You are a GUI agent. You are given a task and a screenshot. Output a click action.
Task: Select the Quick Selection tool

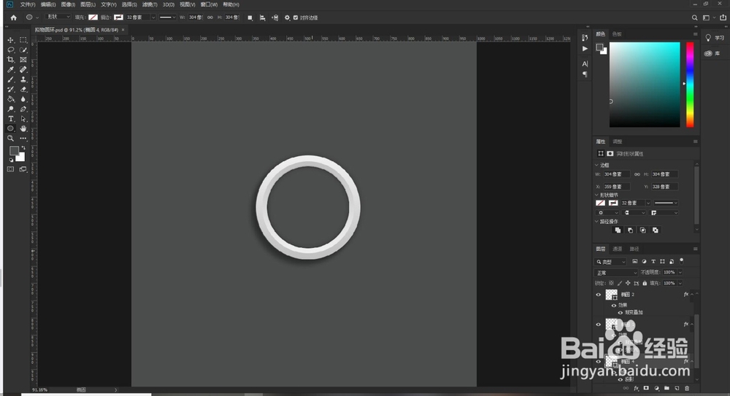pyautogui.click(x=23, y=50)
